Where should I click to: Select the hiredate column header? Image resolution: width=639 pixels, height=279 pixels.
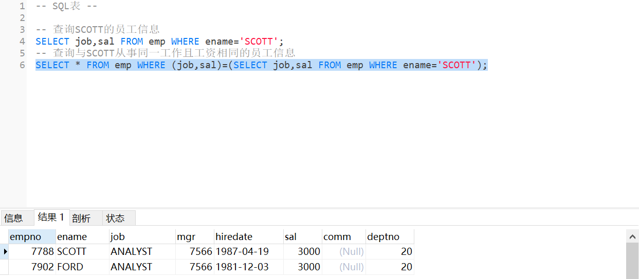click(x=248, y=237)
